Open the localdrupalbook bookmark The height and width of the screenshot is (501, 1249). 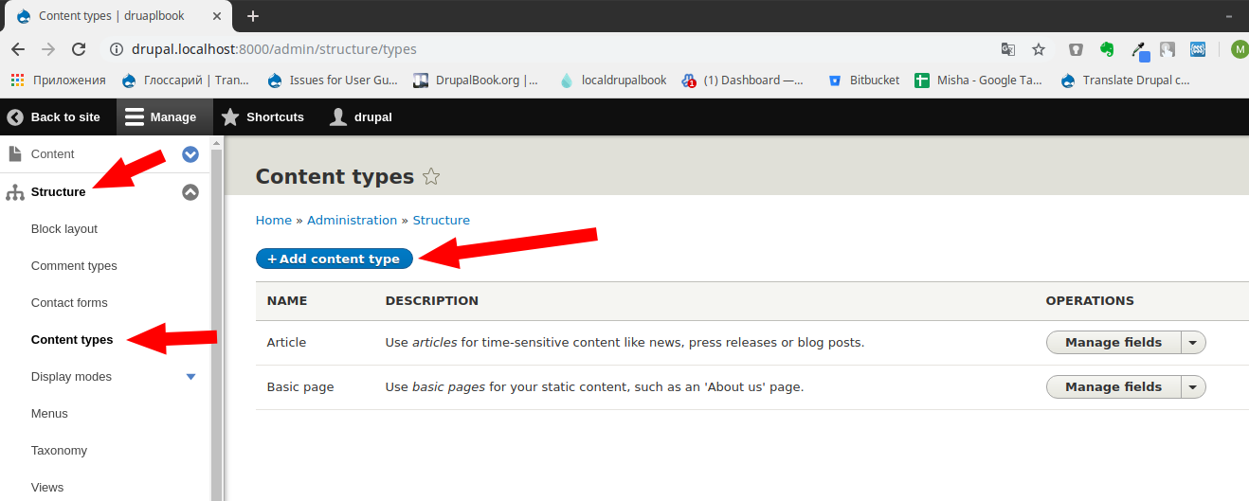[x=613, y=81]
